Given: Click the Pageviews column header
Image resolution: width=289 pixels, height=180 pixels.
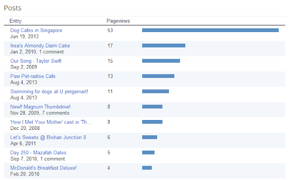Looking at the screenshot, I should click(118, 21).
